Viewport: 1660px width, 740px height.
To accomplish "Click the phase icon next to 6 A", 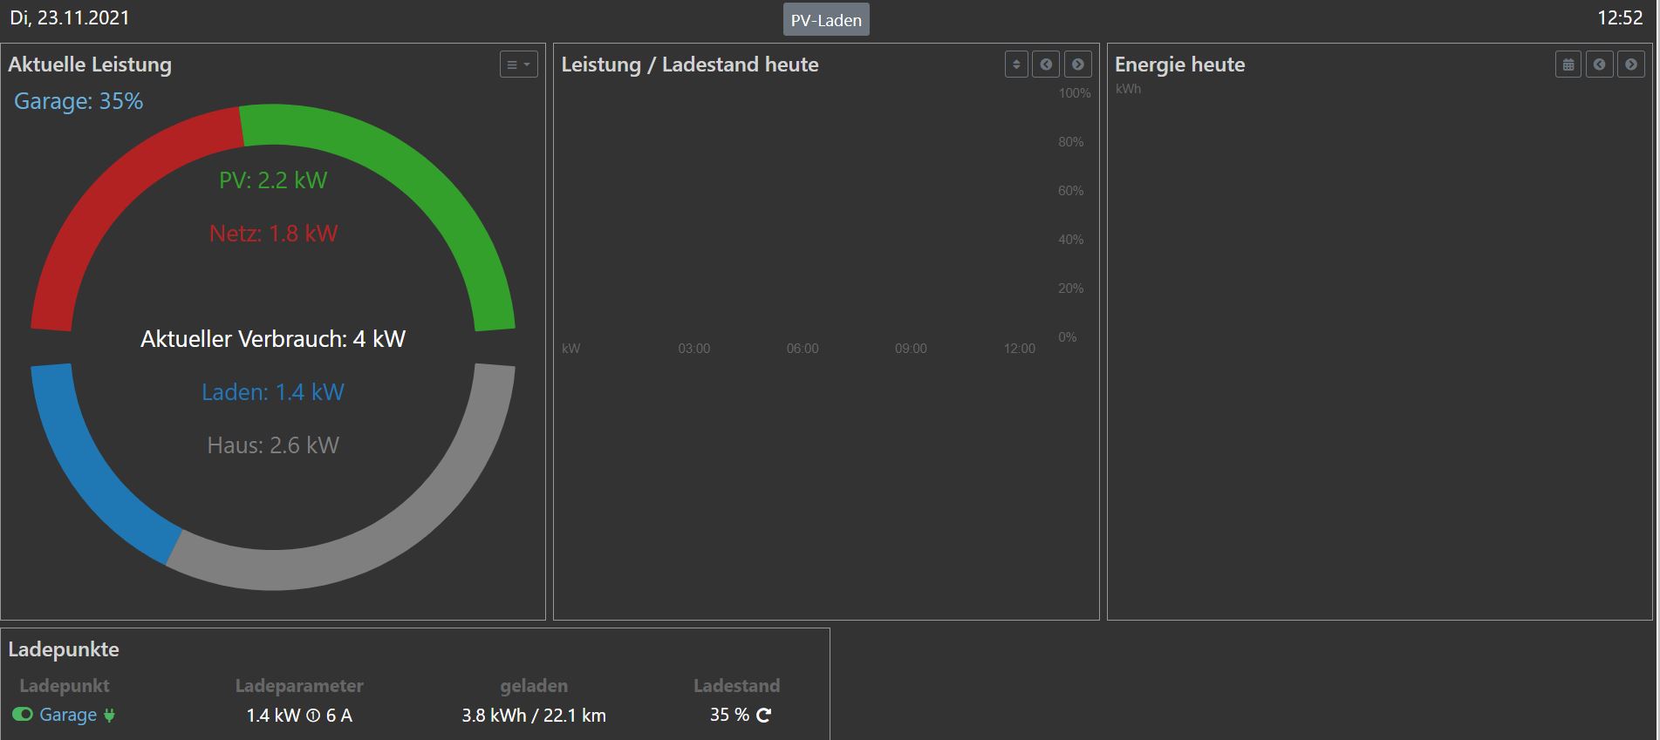I will pyautogui.click(x=313, y=716).
